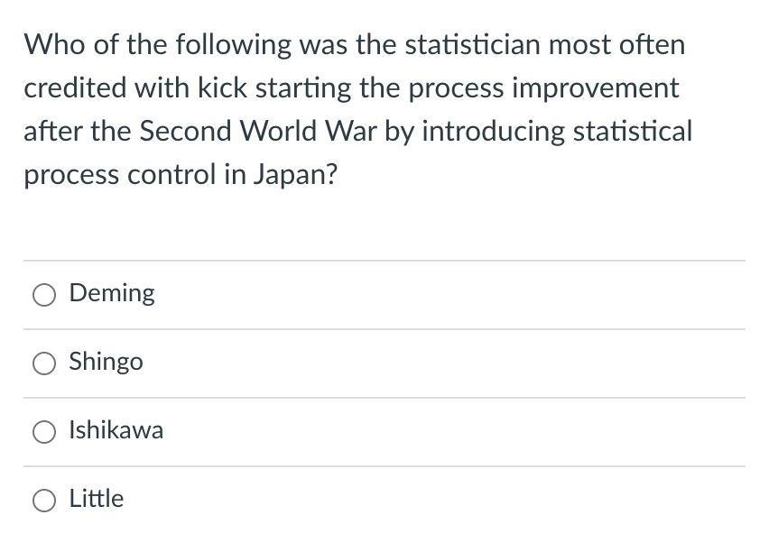Select the Ishikawa radio button
769x552 pixels.
pyautogui.click(x=43, y=430)
